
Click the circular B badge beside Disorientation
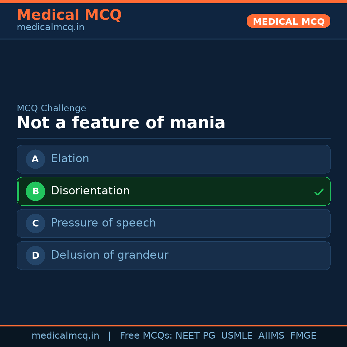pos(35,191)
